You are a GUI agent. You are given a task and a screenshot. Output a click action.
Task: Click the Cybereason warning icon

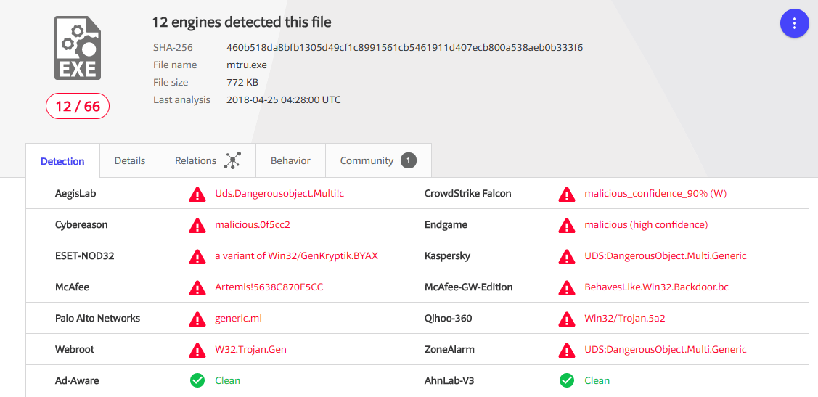click(197, 226)
